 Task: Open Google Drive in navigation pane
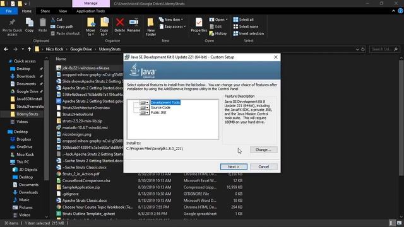(27, 91)
